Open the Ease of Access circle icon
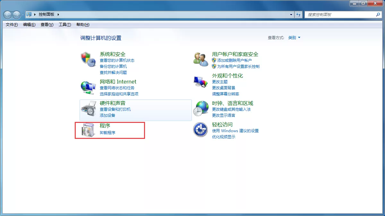Viewport: 385px width, 216px height. [201, 130]
